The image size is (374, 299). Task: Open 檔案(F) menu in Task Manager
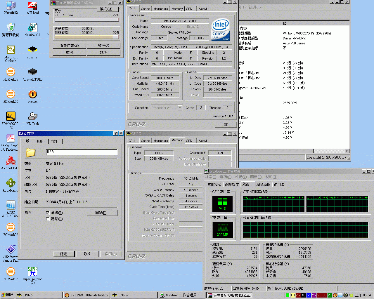click(211, 177)
